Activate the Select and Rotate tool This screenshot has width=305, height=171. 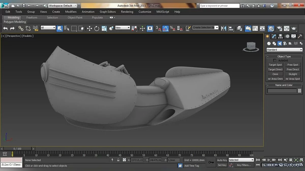point(97,28)
